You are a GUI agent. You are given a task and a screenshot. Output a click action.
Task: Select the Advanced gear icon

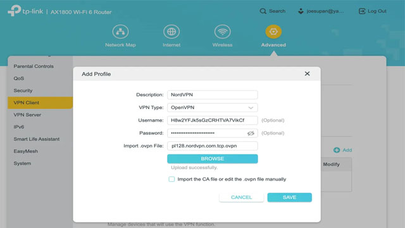[x=273, y=32]
